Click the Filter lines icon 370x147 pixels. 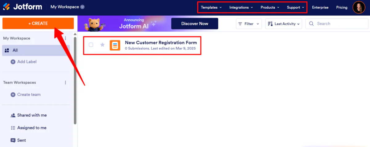(x=240, y=24)
